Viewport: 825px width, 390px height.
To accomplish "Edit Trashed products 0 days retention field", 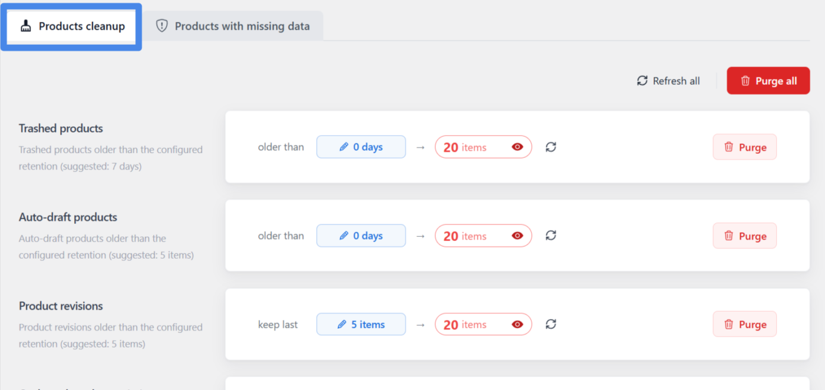I will click(361, 147).
